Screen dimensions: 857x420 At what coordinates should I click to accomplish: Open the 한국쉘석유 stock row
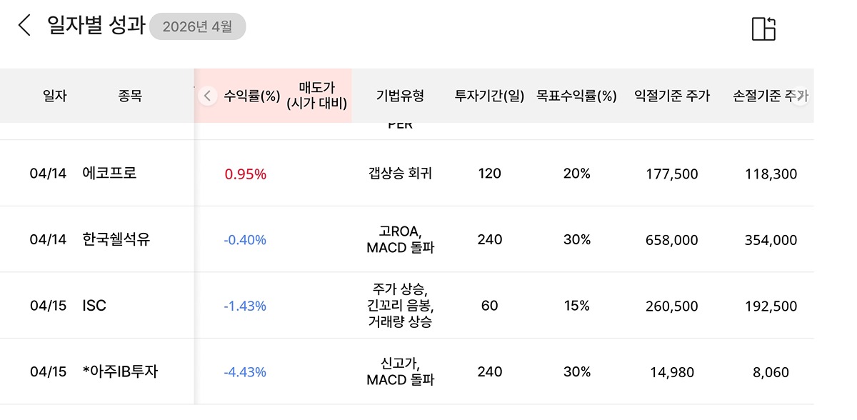(x=116, y=239)
